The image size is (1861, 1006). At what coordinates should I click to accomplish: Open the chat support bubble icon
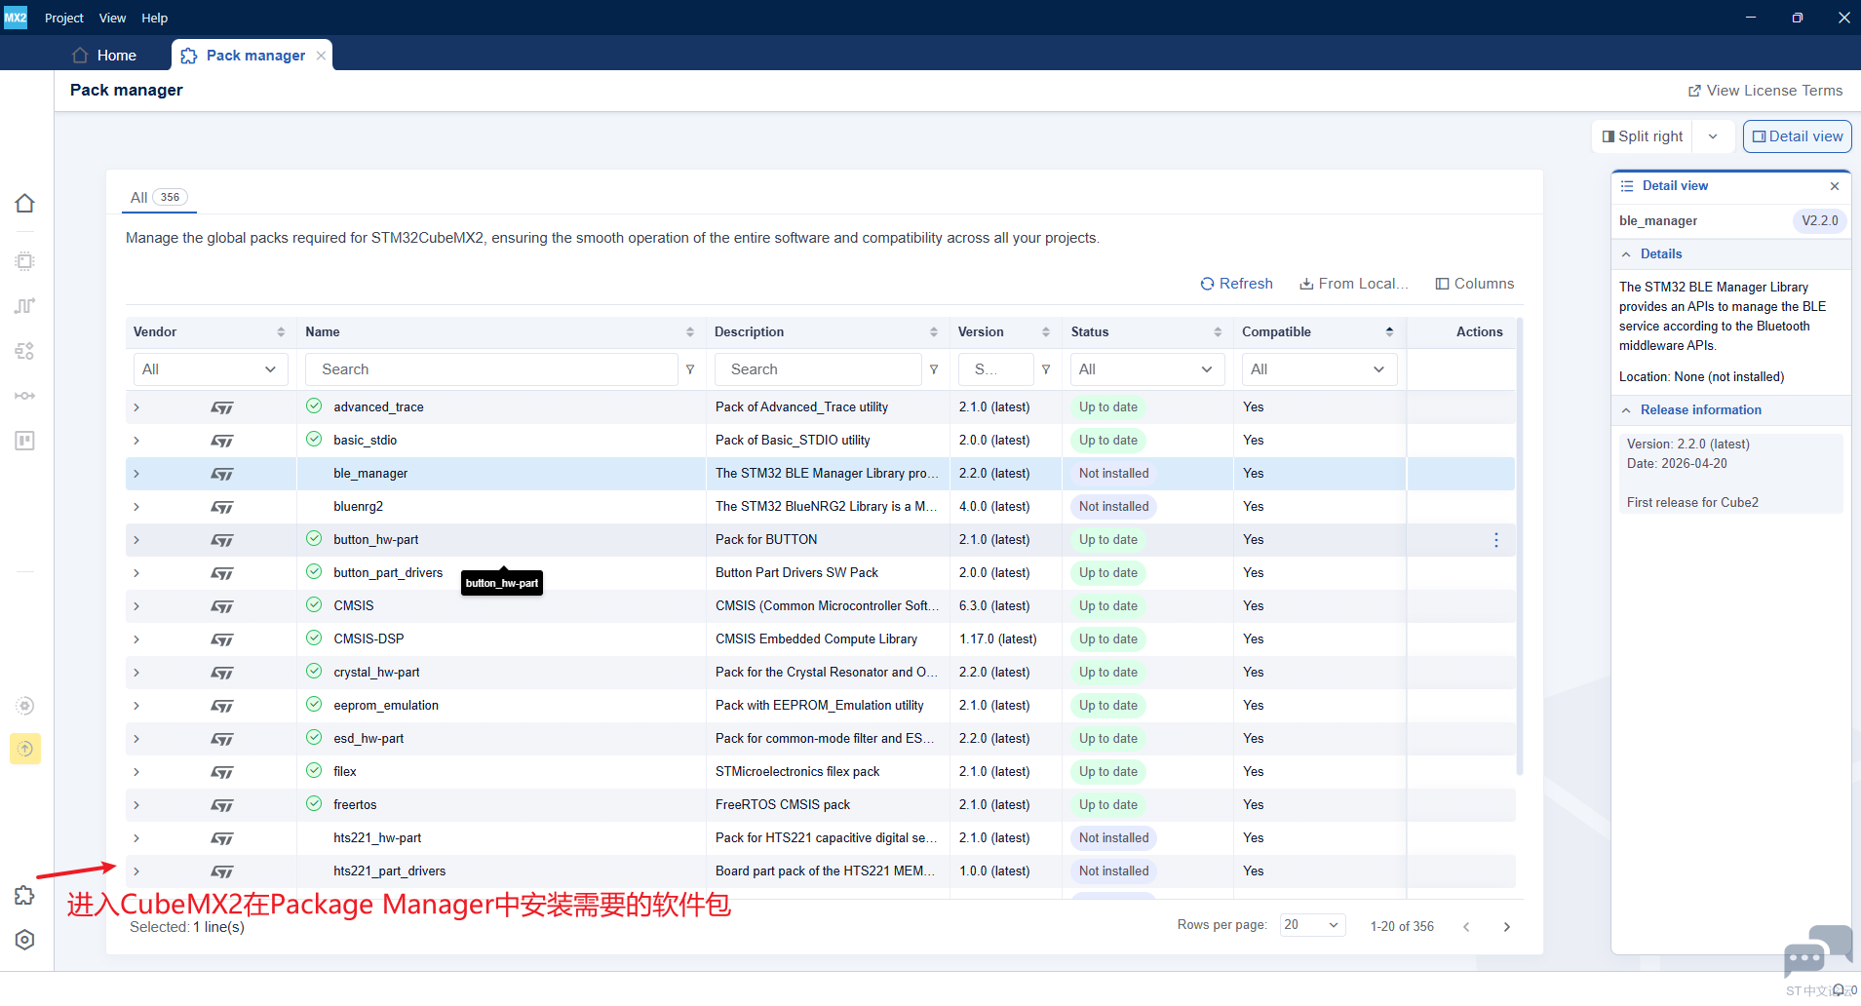[1817, 951]
